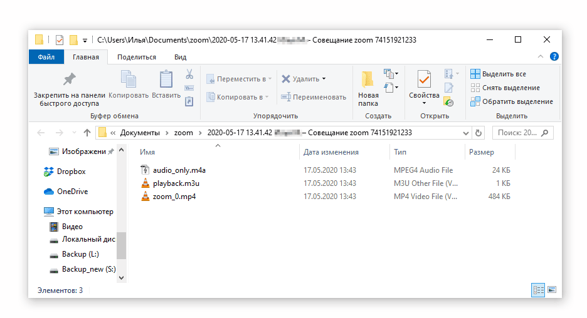Click the Edit icon in Open group

point(449,88)
